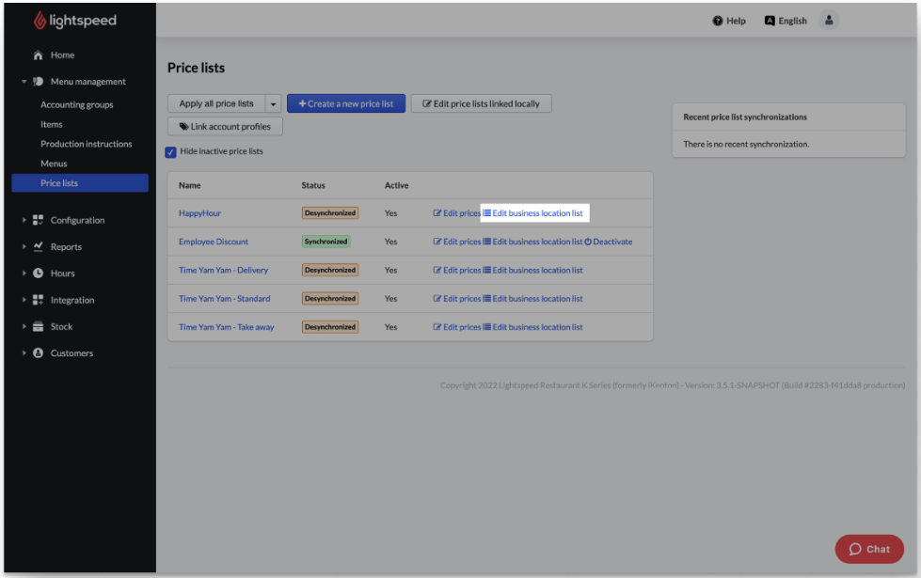Click the user profile avatar icon

[828, 21]
